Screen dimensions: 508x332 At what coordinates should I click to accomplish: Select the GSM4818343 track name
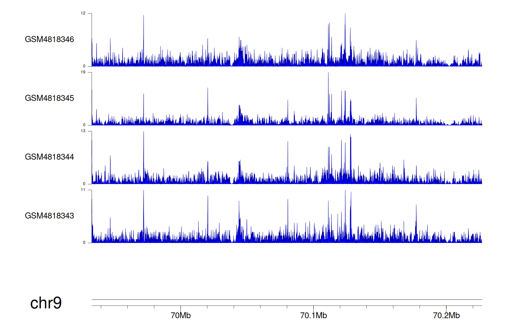point(49,216)
